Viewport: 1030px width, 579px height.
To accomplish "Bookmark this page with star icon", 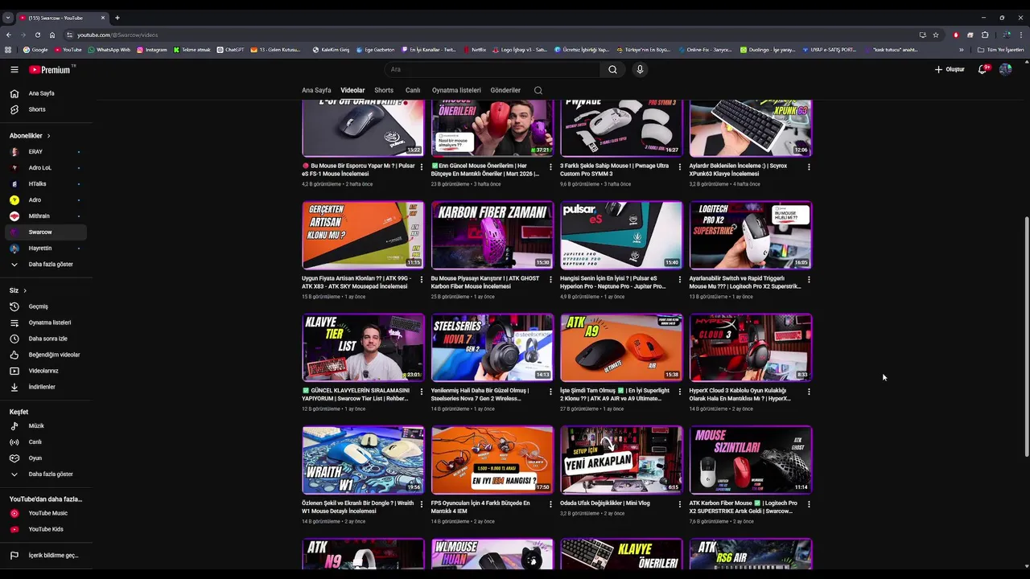I will [936, 35].
